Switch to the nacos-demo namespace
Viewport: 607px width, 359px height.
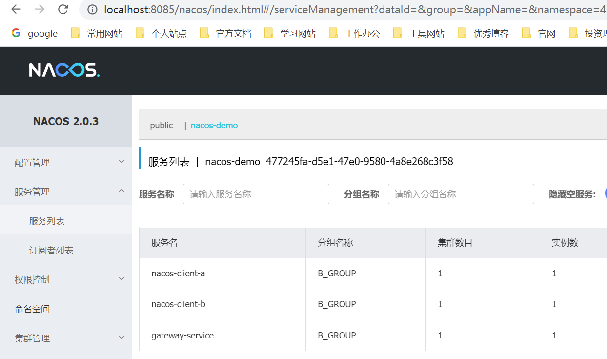(x=214, y=126)
